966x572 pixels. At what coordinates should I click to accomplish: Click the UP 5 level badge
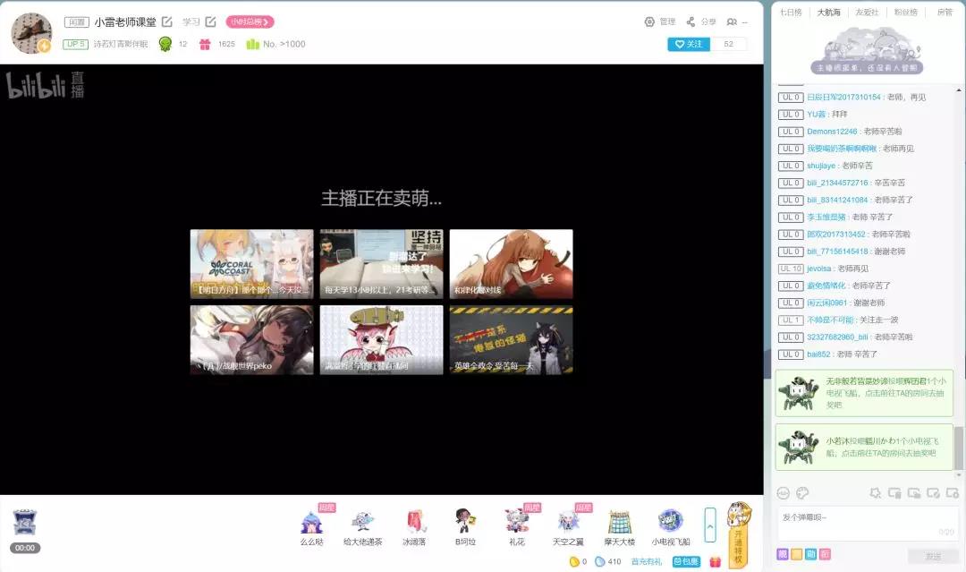click(x=76, y=44)
